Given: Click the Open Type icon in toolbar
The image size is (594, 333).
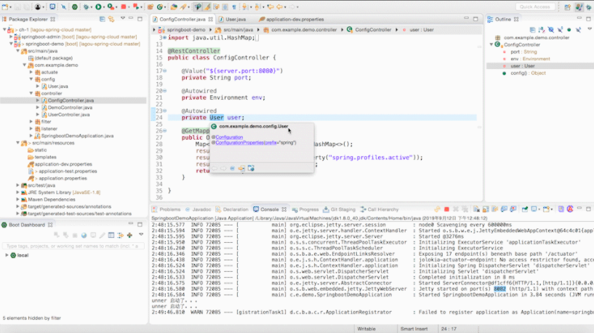Looking at the screenshot, I should click(174, 7).
